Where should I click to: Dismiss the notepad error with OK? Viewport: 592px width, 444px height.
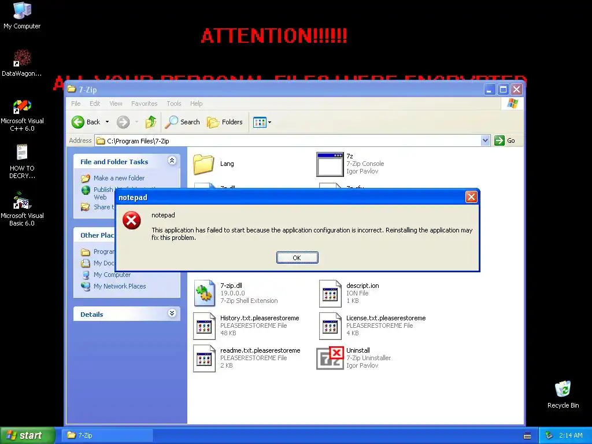click(297, 257)
